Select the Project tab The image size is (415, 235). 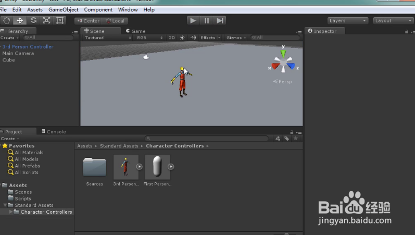(18, 131)
